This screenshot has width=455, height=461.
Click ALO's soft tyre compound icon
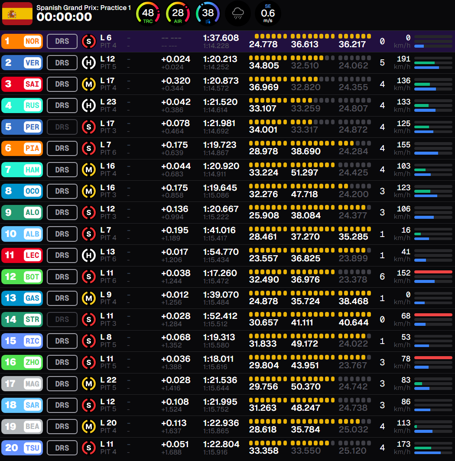88,213
